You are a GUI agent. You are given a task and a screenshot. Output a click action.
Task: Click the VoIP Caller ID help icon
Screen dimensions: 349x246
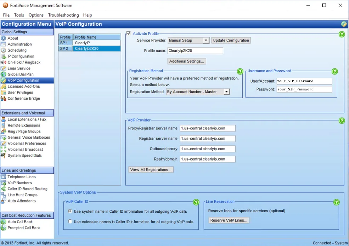click(196, 202)
